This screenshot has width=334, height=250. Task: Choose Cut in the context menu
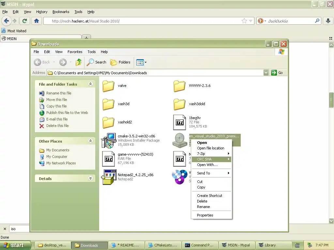[211, 182]
